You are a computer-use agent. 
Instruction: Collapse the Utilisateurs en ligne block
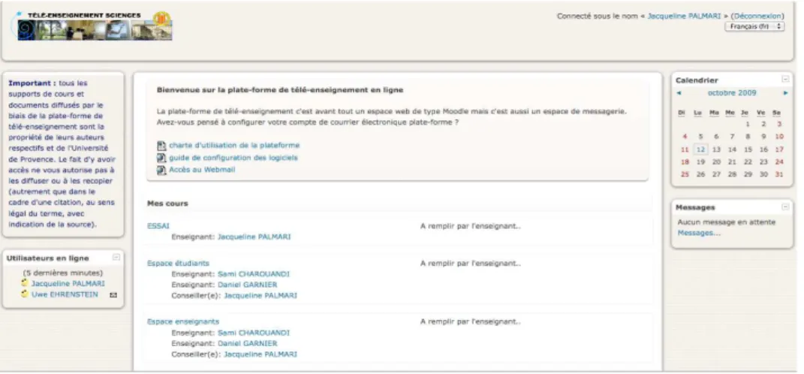116,258
